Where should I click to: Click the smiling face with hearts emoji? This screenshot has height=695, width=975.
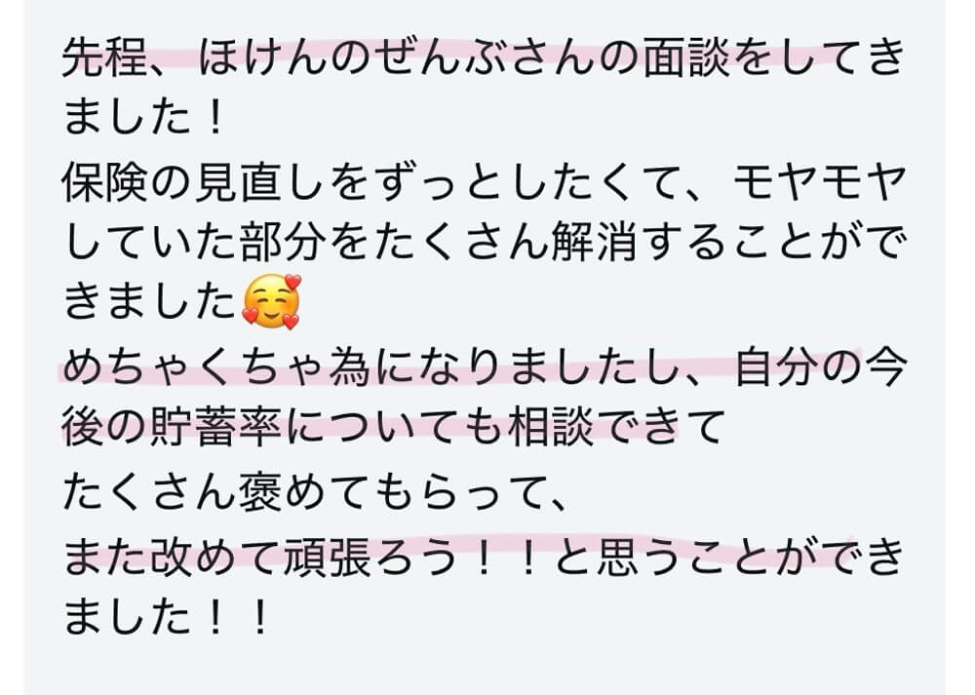tap(271, 301)
